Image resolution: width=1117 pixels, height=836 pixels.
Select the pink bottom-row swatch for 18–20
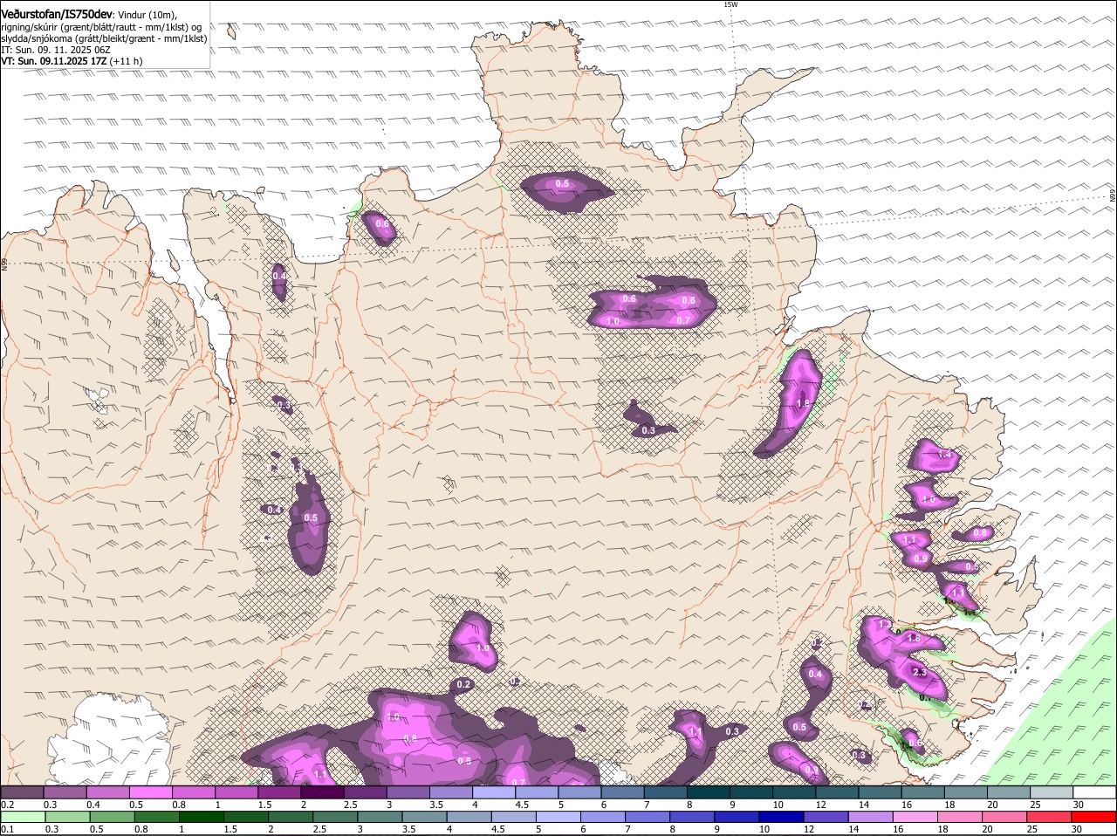pyautogui.click(x=960, y=817)
